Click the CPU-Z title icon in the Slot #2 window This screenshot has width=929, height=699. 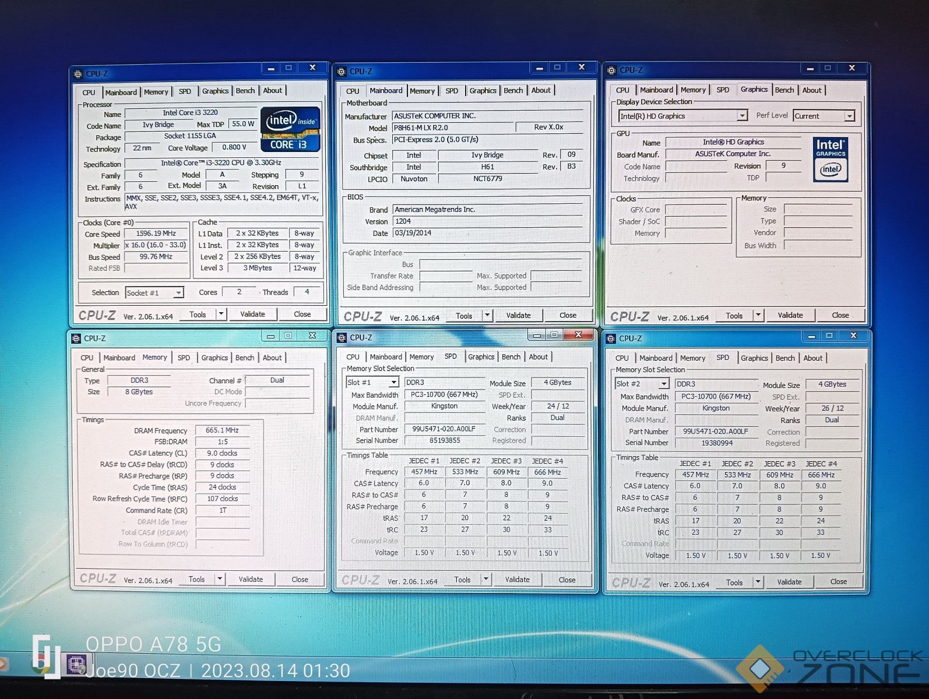(611, 339)
